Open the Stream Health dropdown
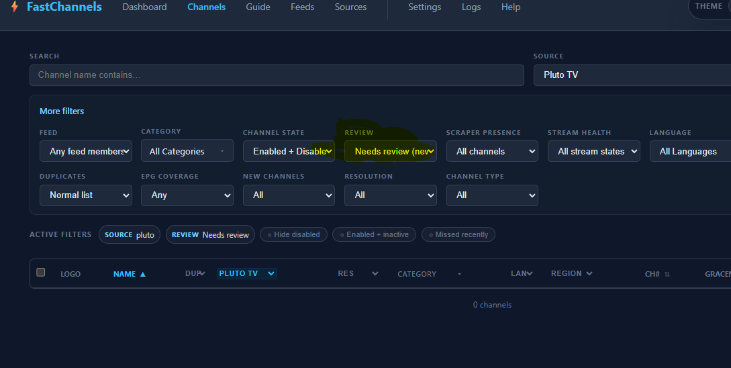Screen dimensions: 731x368 (593, 152)
